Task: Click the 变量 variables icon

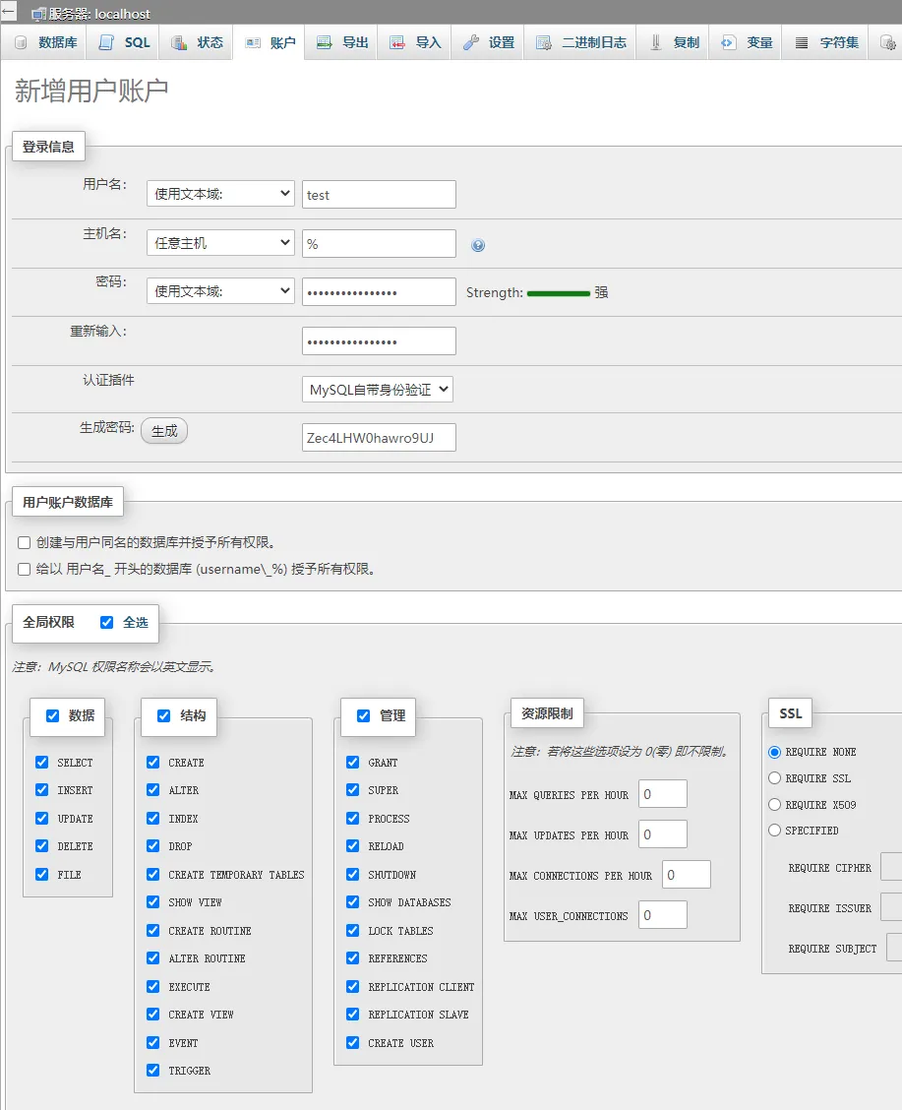Action: pyautogui.click(x=728, y=42)
